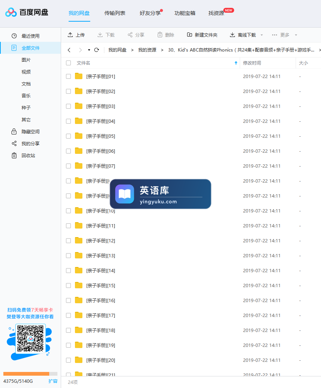This screenshot has width=321, height=388.
Task: Check the box for [亲子手册][01]
Action: pyautogui.click(x=69, y=77)
